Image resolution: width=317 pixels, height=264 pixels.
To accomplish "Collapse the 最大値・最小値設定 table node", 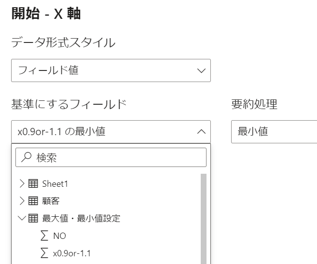I will [22, 218].
